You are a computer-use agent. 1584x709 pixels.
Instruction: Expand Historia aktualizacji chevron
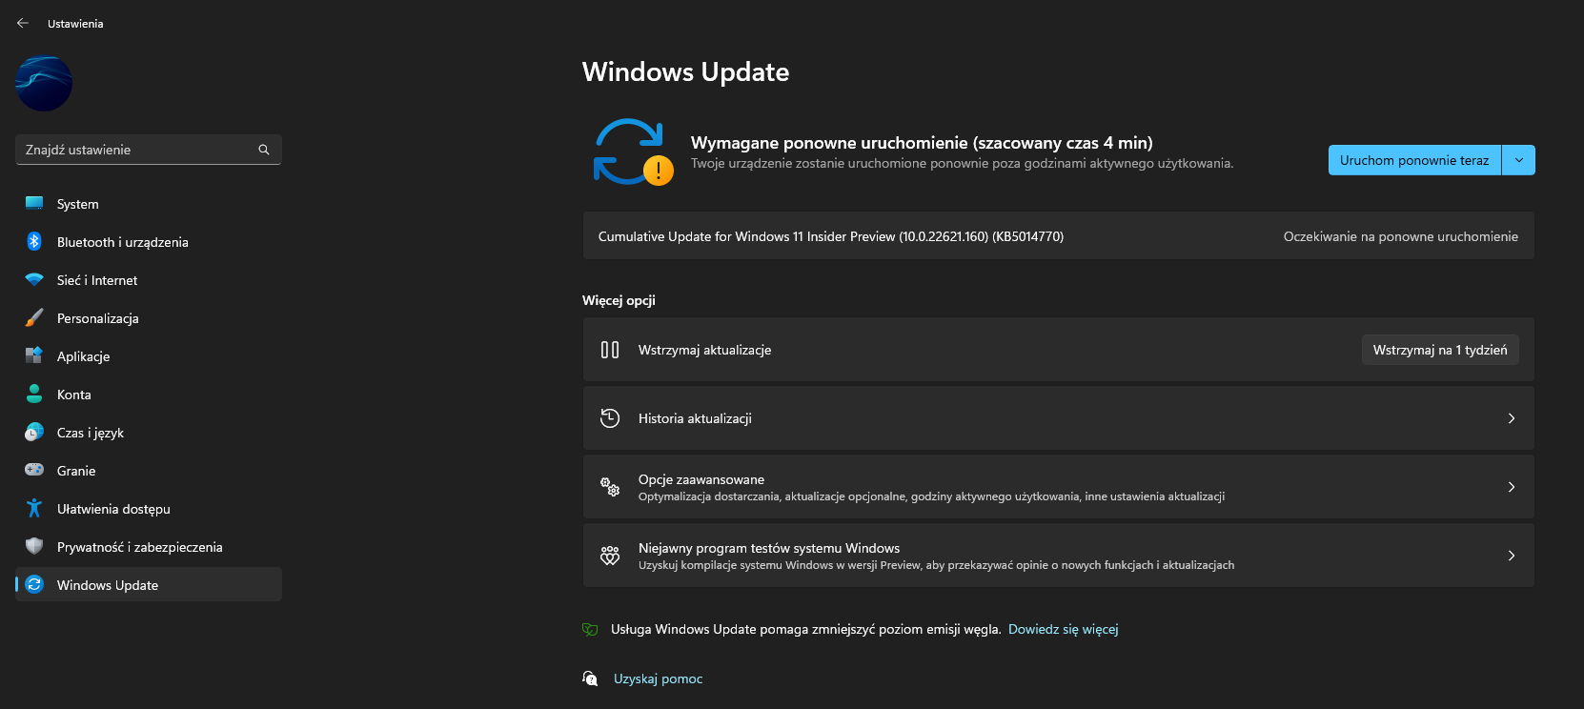(1512, 418)
